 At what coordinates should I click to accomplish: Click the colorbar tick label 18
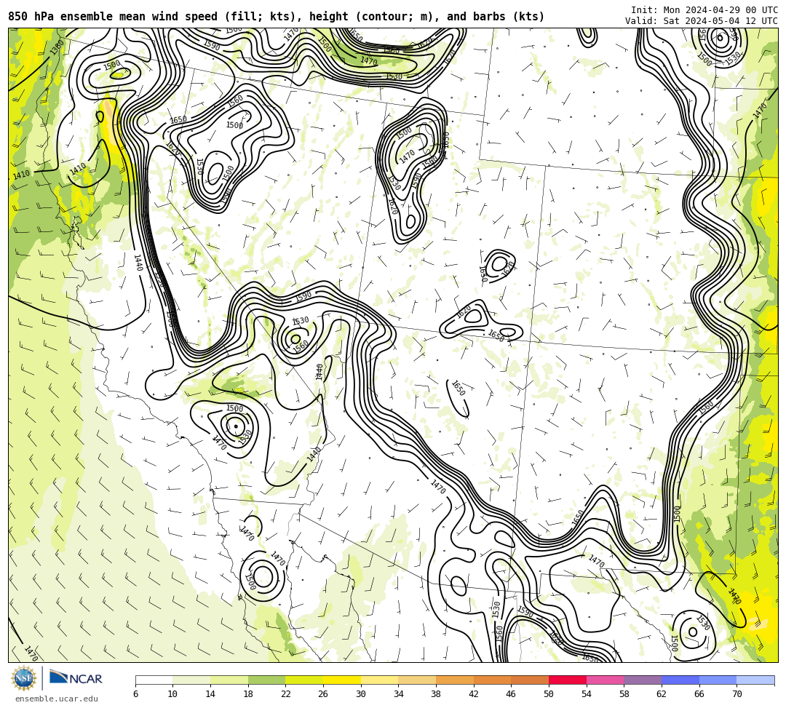click(x=248, y=694)
